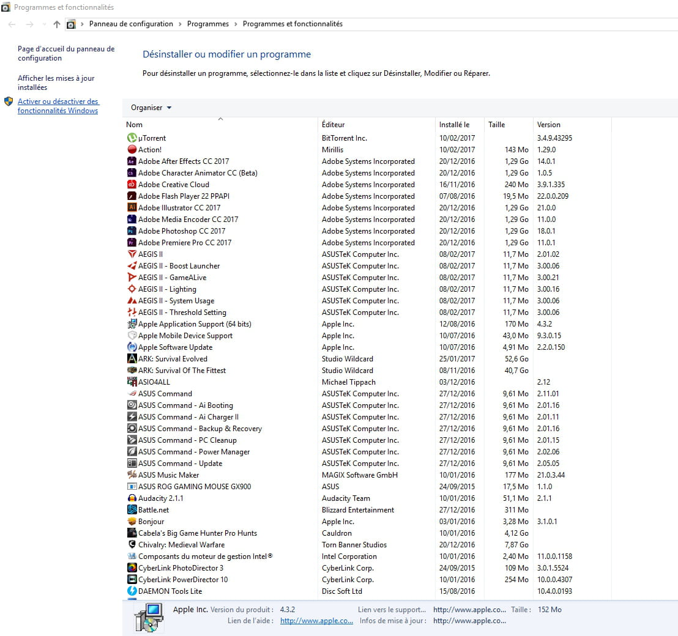
Task: Click the Action! red circle icon
Action: coord(132,150)
